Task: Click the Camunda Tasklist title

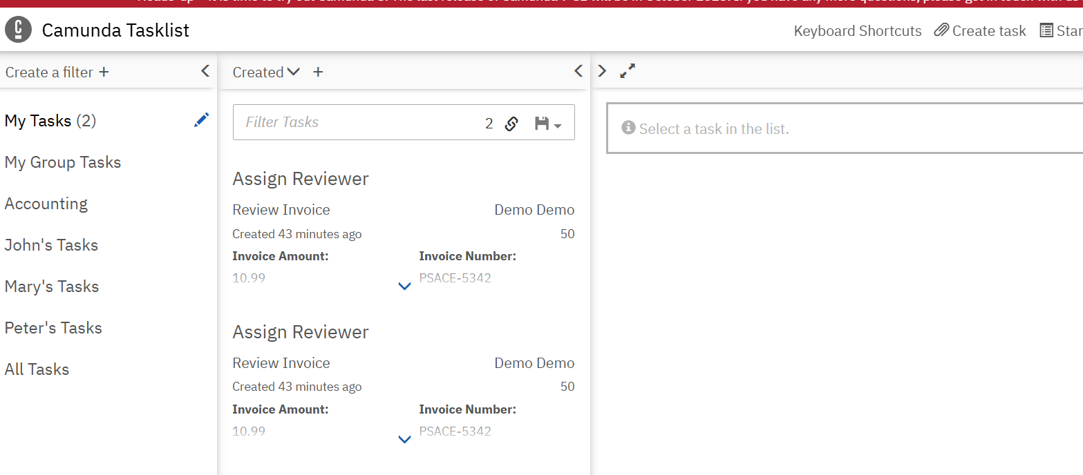Action: 115,30
